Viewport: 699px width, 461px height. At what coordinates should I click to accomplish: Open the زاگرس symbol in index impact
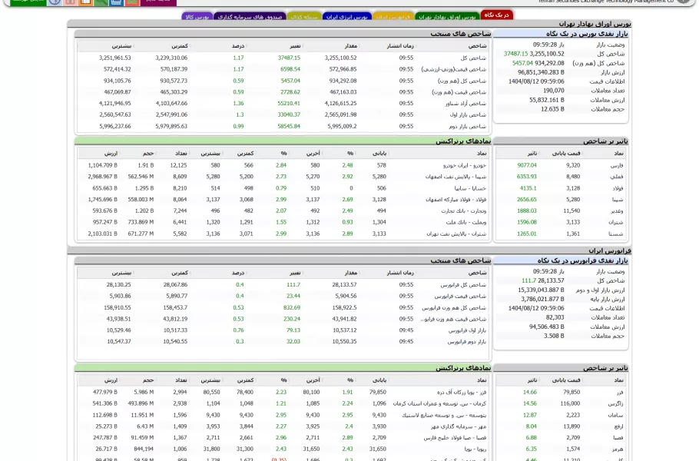pyautogui.click(x=615, y=403)
